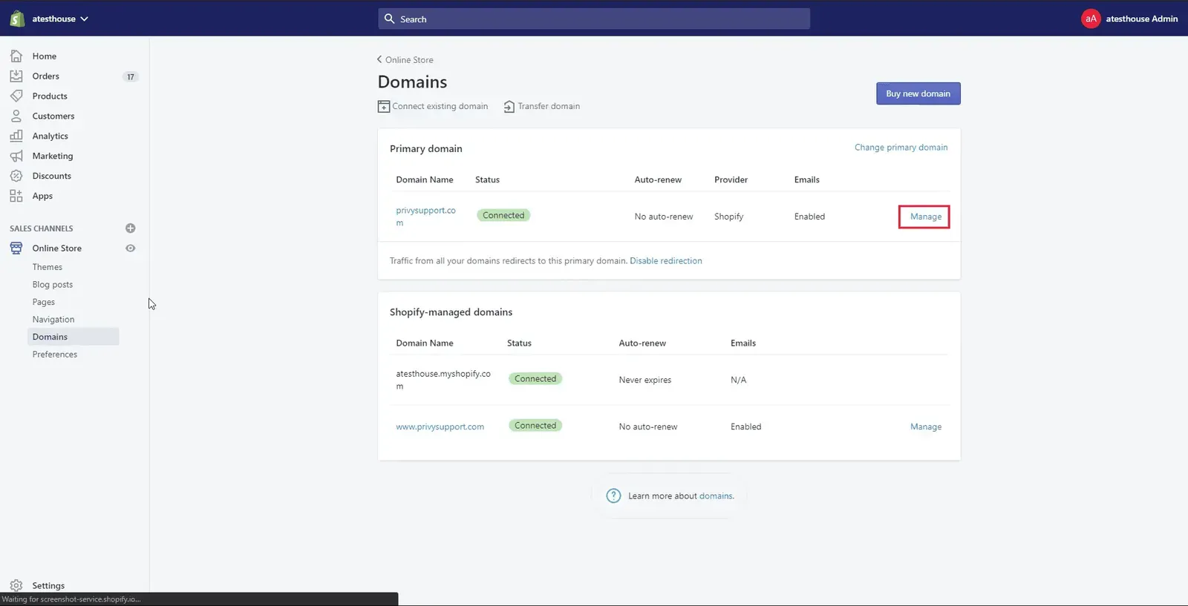Click the question mark help icon
Image resolution: width=1188 pixels, height=606 pixels.
coord(613,496)
